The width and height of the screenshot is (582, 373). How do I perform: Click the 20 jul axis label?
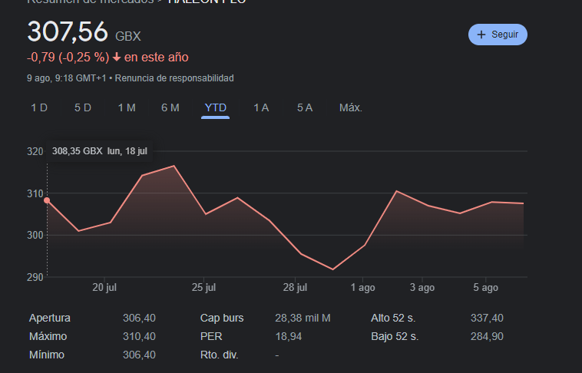click(104, 287)
